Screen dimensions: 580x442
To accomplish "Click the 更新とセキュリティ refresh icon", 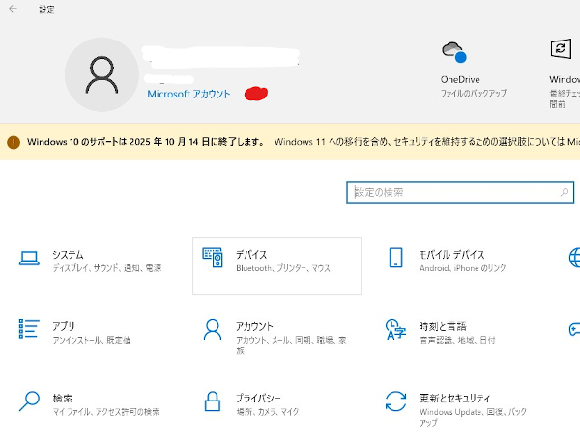I will (395, 401).
